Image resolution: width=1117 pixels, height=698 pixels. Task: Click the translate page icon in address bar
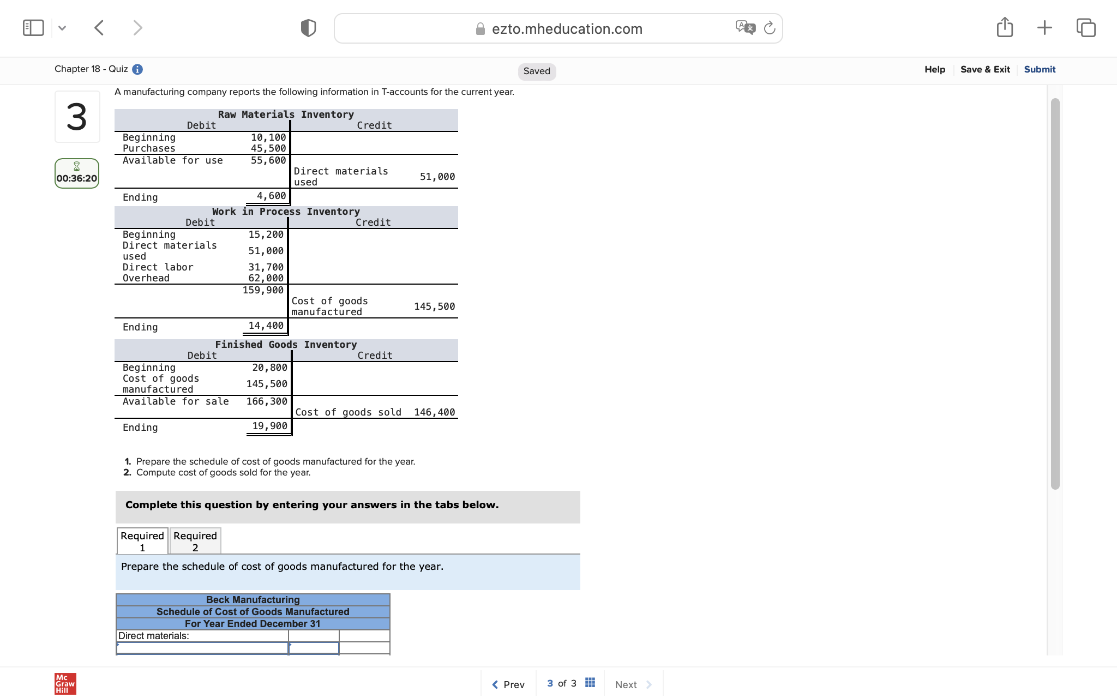[x=745, y=28]
